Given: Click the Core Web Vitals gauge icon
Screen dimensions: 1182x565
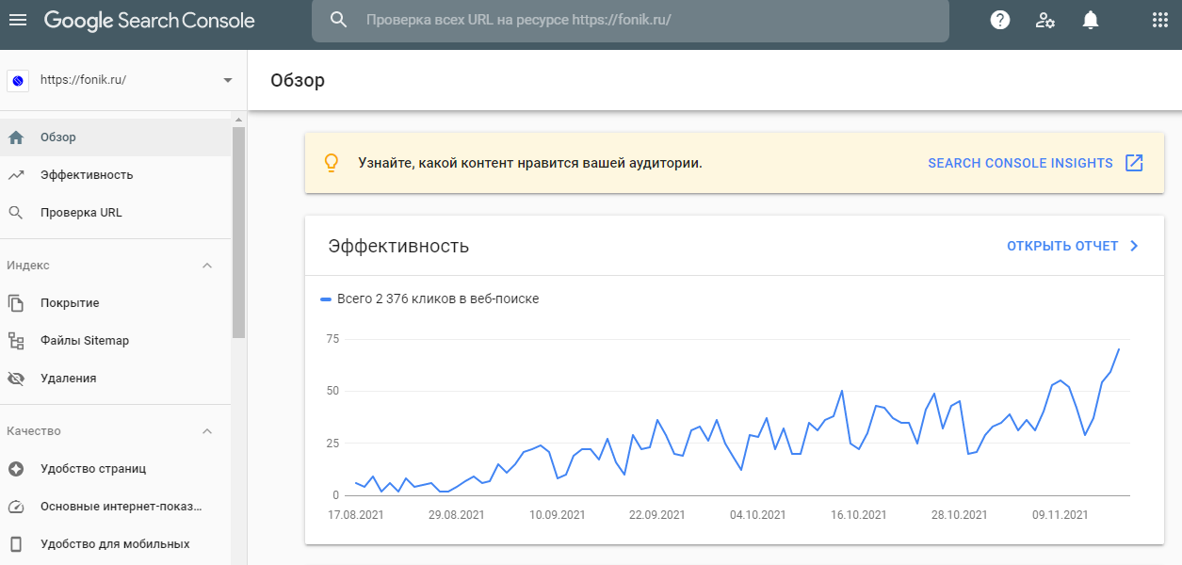Looking at the screenshot, I should (16, 507).
